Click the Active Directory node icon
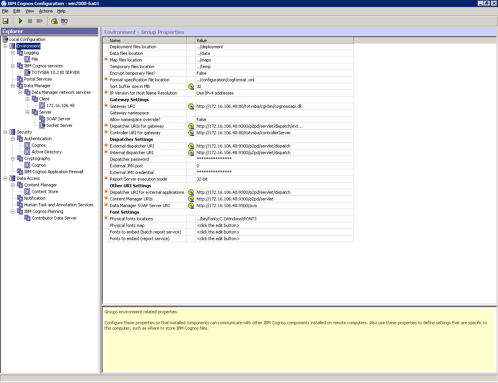The height and width of the screenshot is (383, 498). tap(28, 152)
